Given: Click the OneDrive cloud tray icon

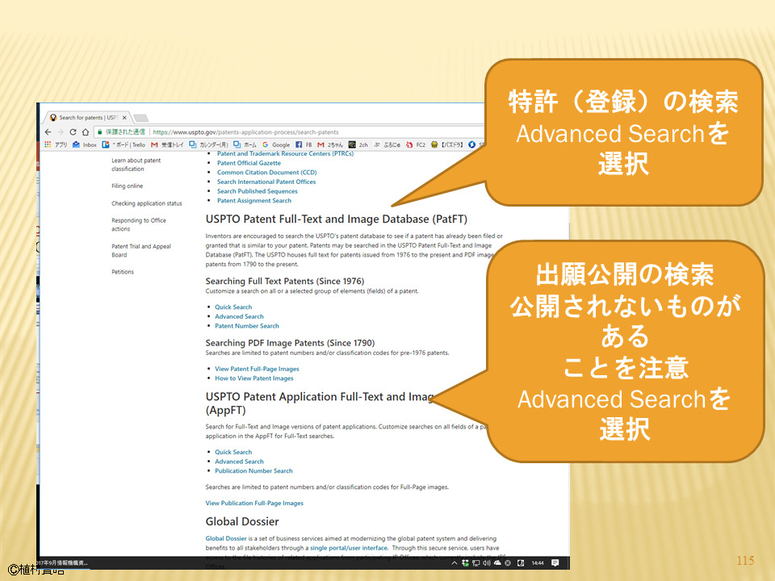Looking at the screenshot, I should (497, 562).
